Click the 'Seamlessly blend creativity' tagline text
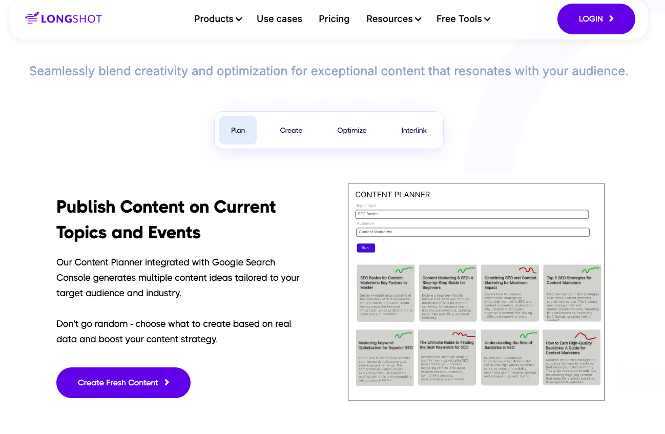The width and height of the screenshot is (665, 434). tap(328, 71)
